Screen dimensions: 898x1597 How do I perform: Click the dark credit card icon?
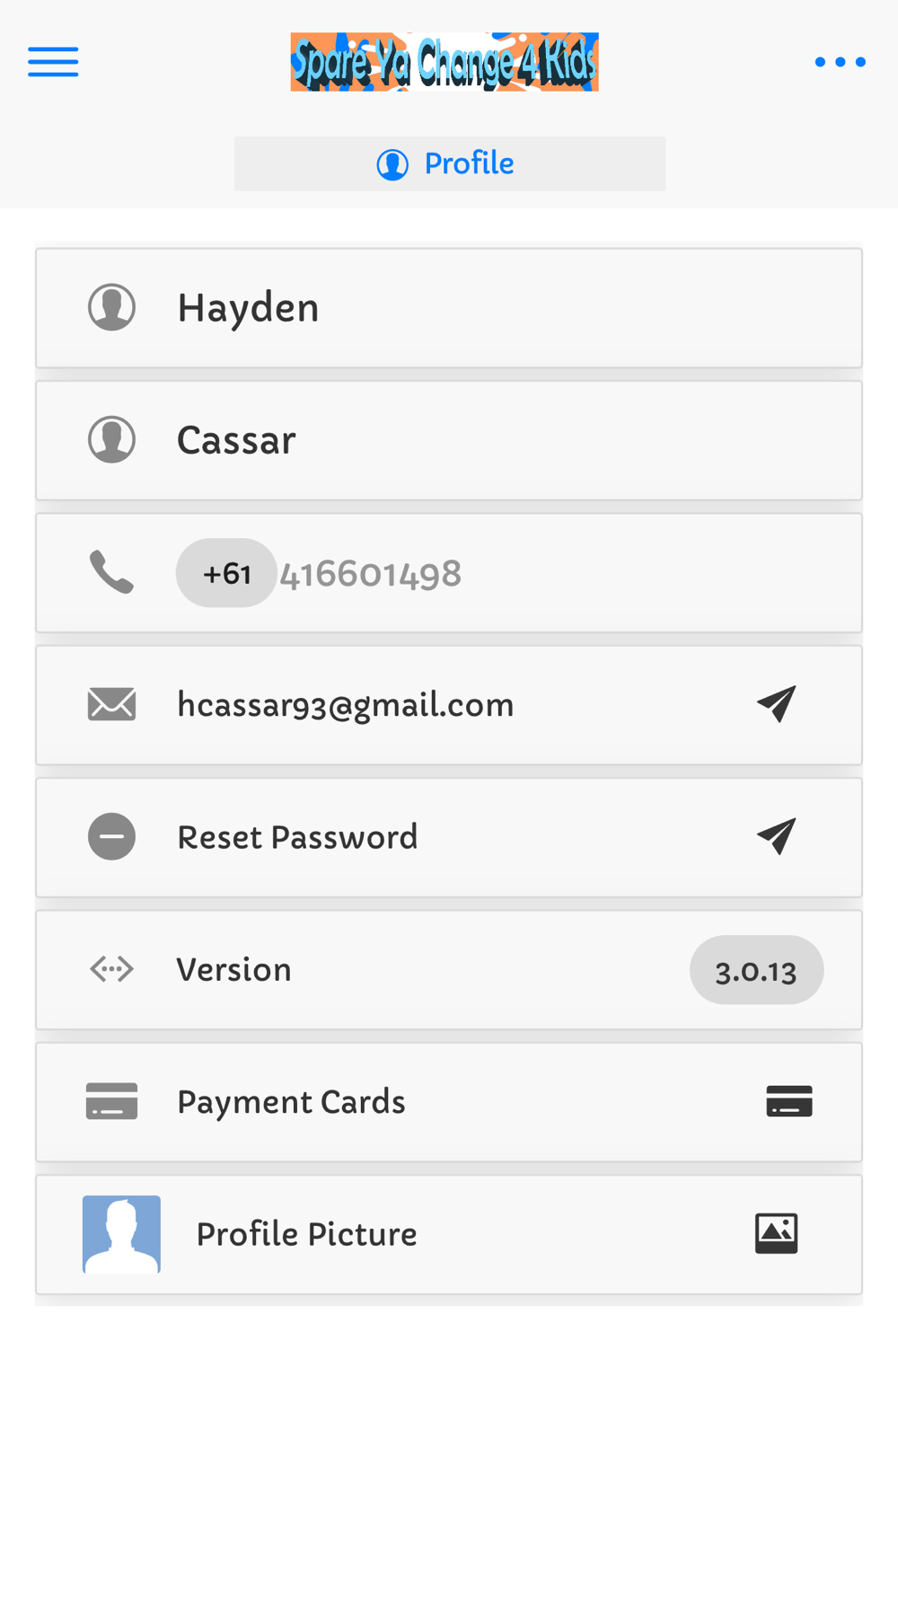[789, 1101]
